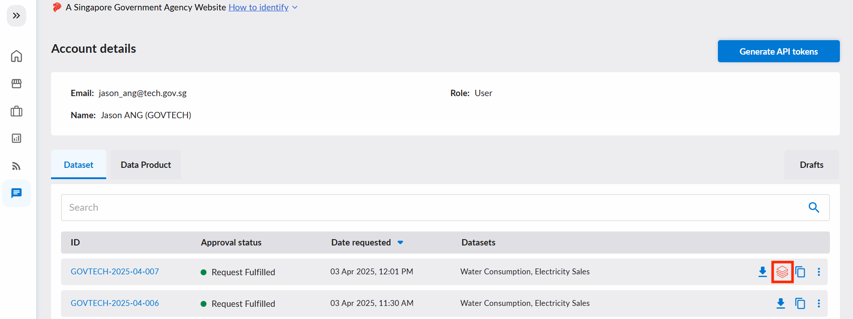Expand the How to identify chevron
Screen dimensions: 853x319
(295, 7)
